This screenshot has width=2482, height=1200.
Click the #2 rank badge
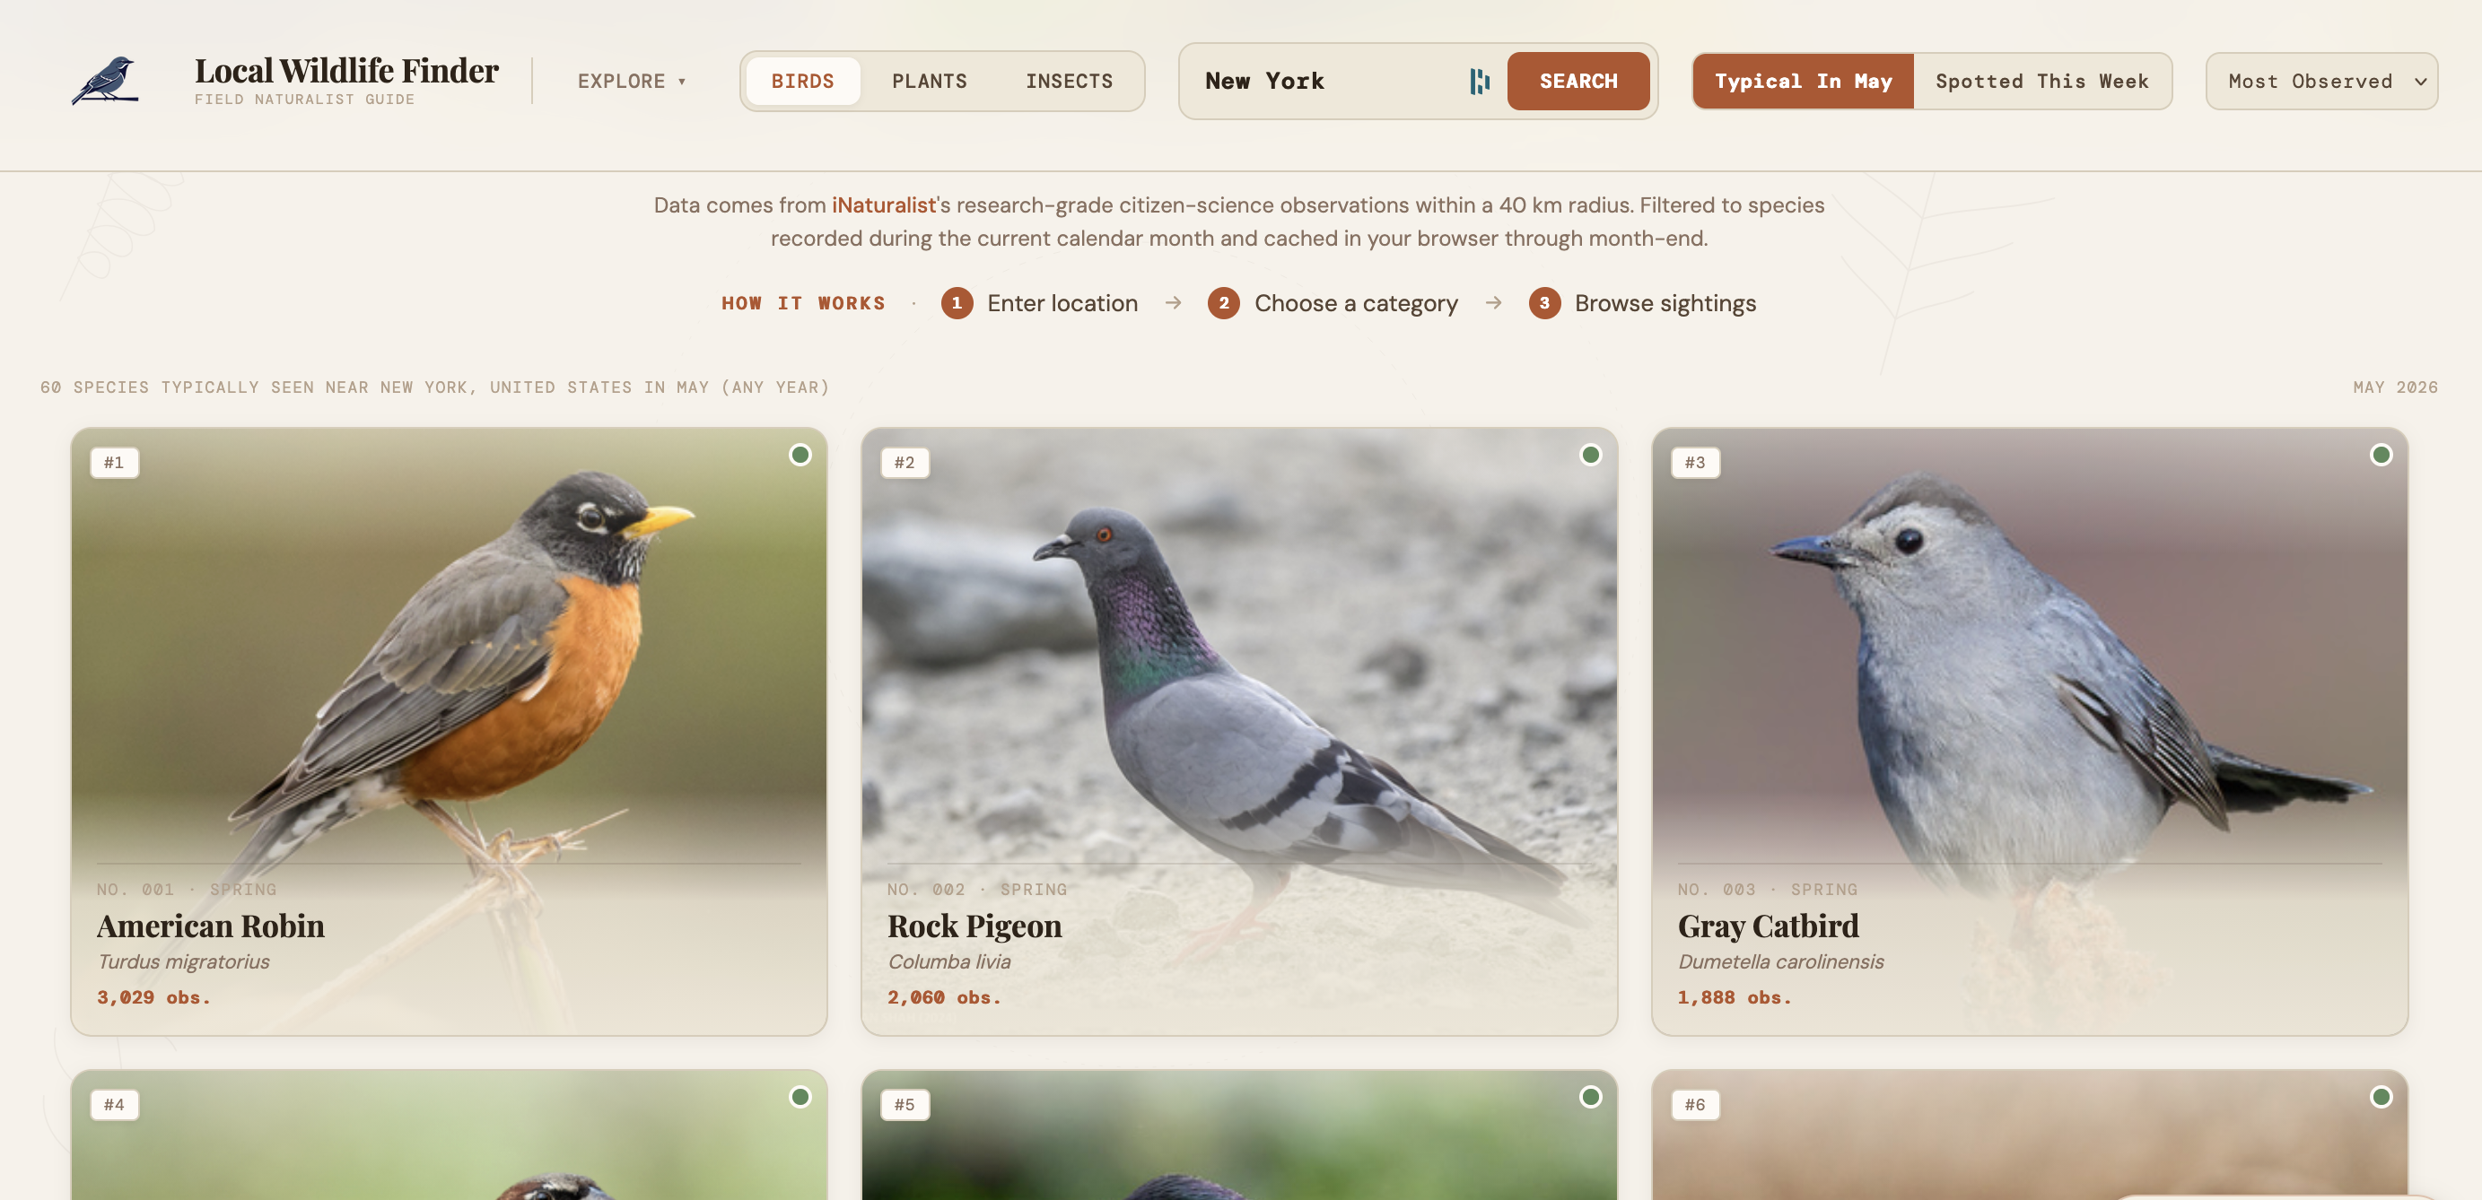(904, 462)
